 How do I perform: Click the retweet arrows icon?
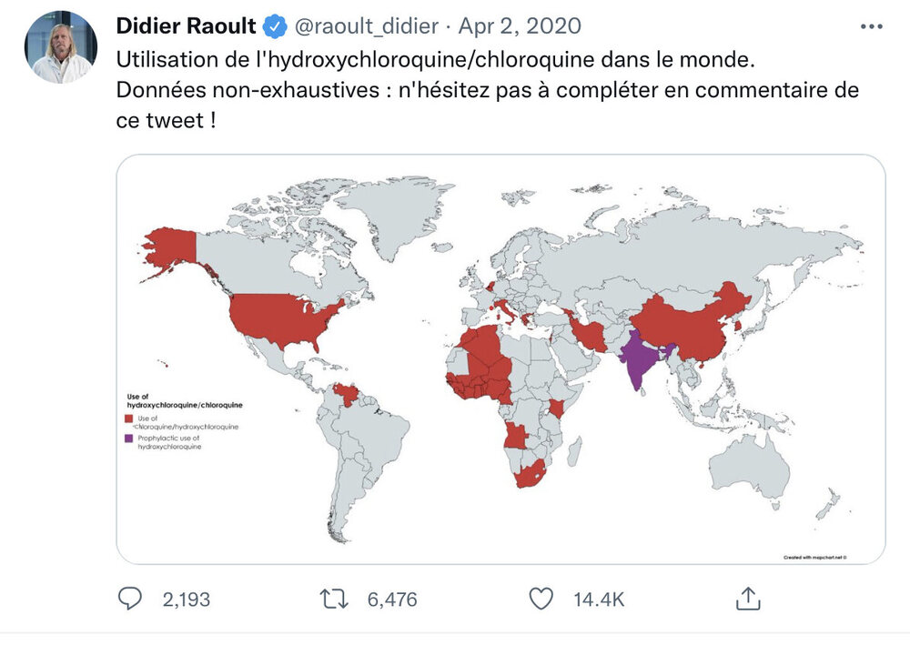(335, 600)
